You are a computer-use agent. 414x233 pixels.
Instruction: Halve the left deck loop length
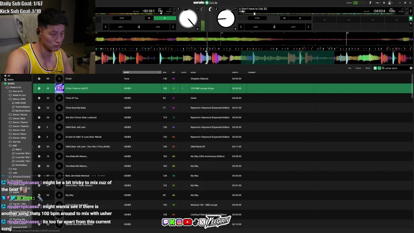pos(105,27)
